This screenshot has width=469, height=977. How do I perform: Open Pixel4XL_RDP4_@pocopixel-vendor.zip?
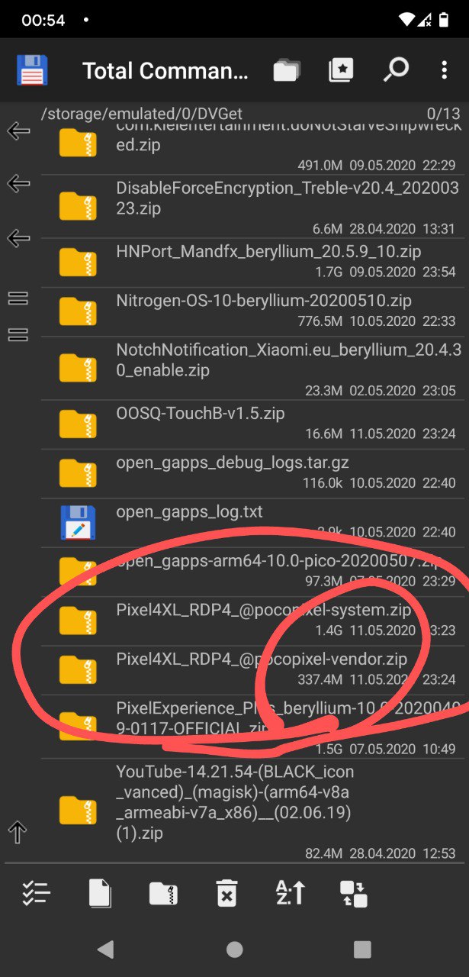(262, 659)
